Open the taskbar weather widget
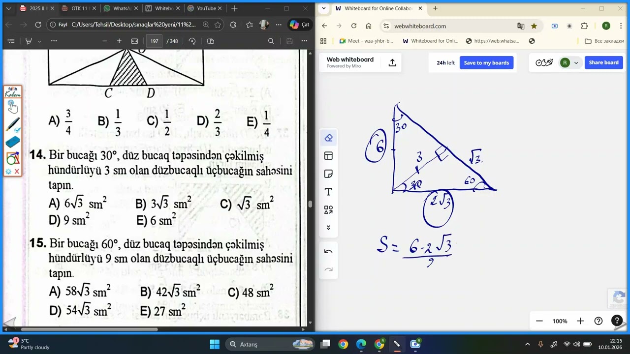The height and width of the screenshot is (354, 630). [28, 344]
